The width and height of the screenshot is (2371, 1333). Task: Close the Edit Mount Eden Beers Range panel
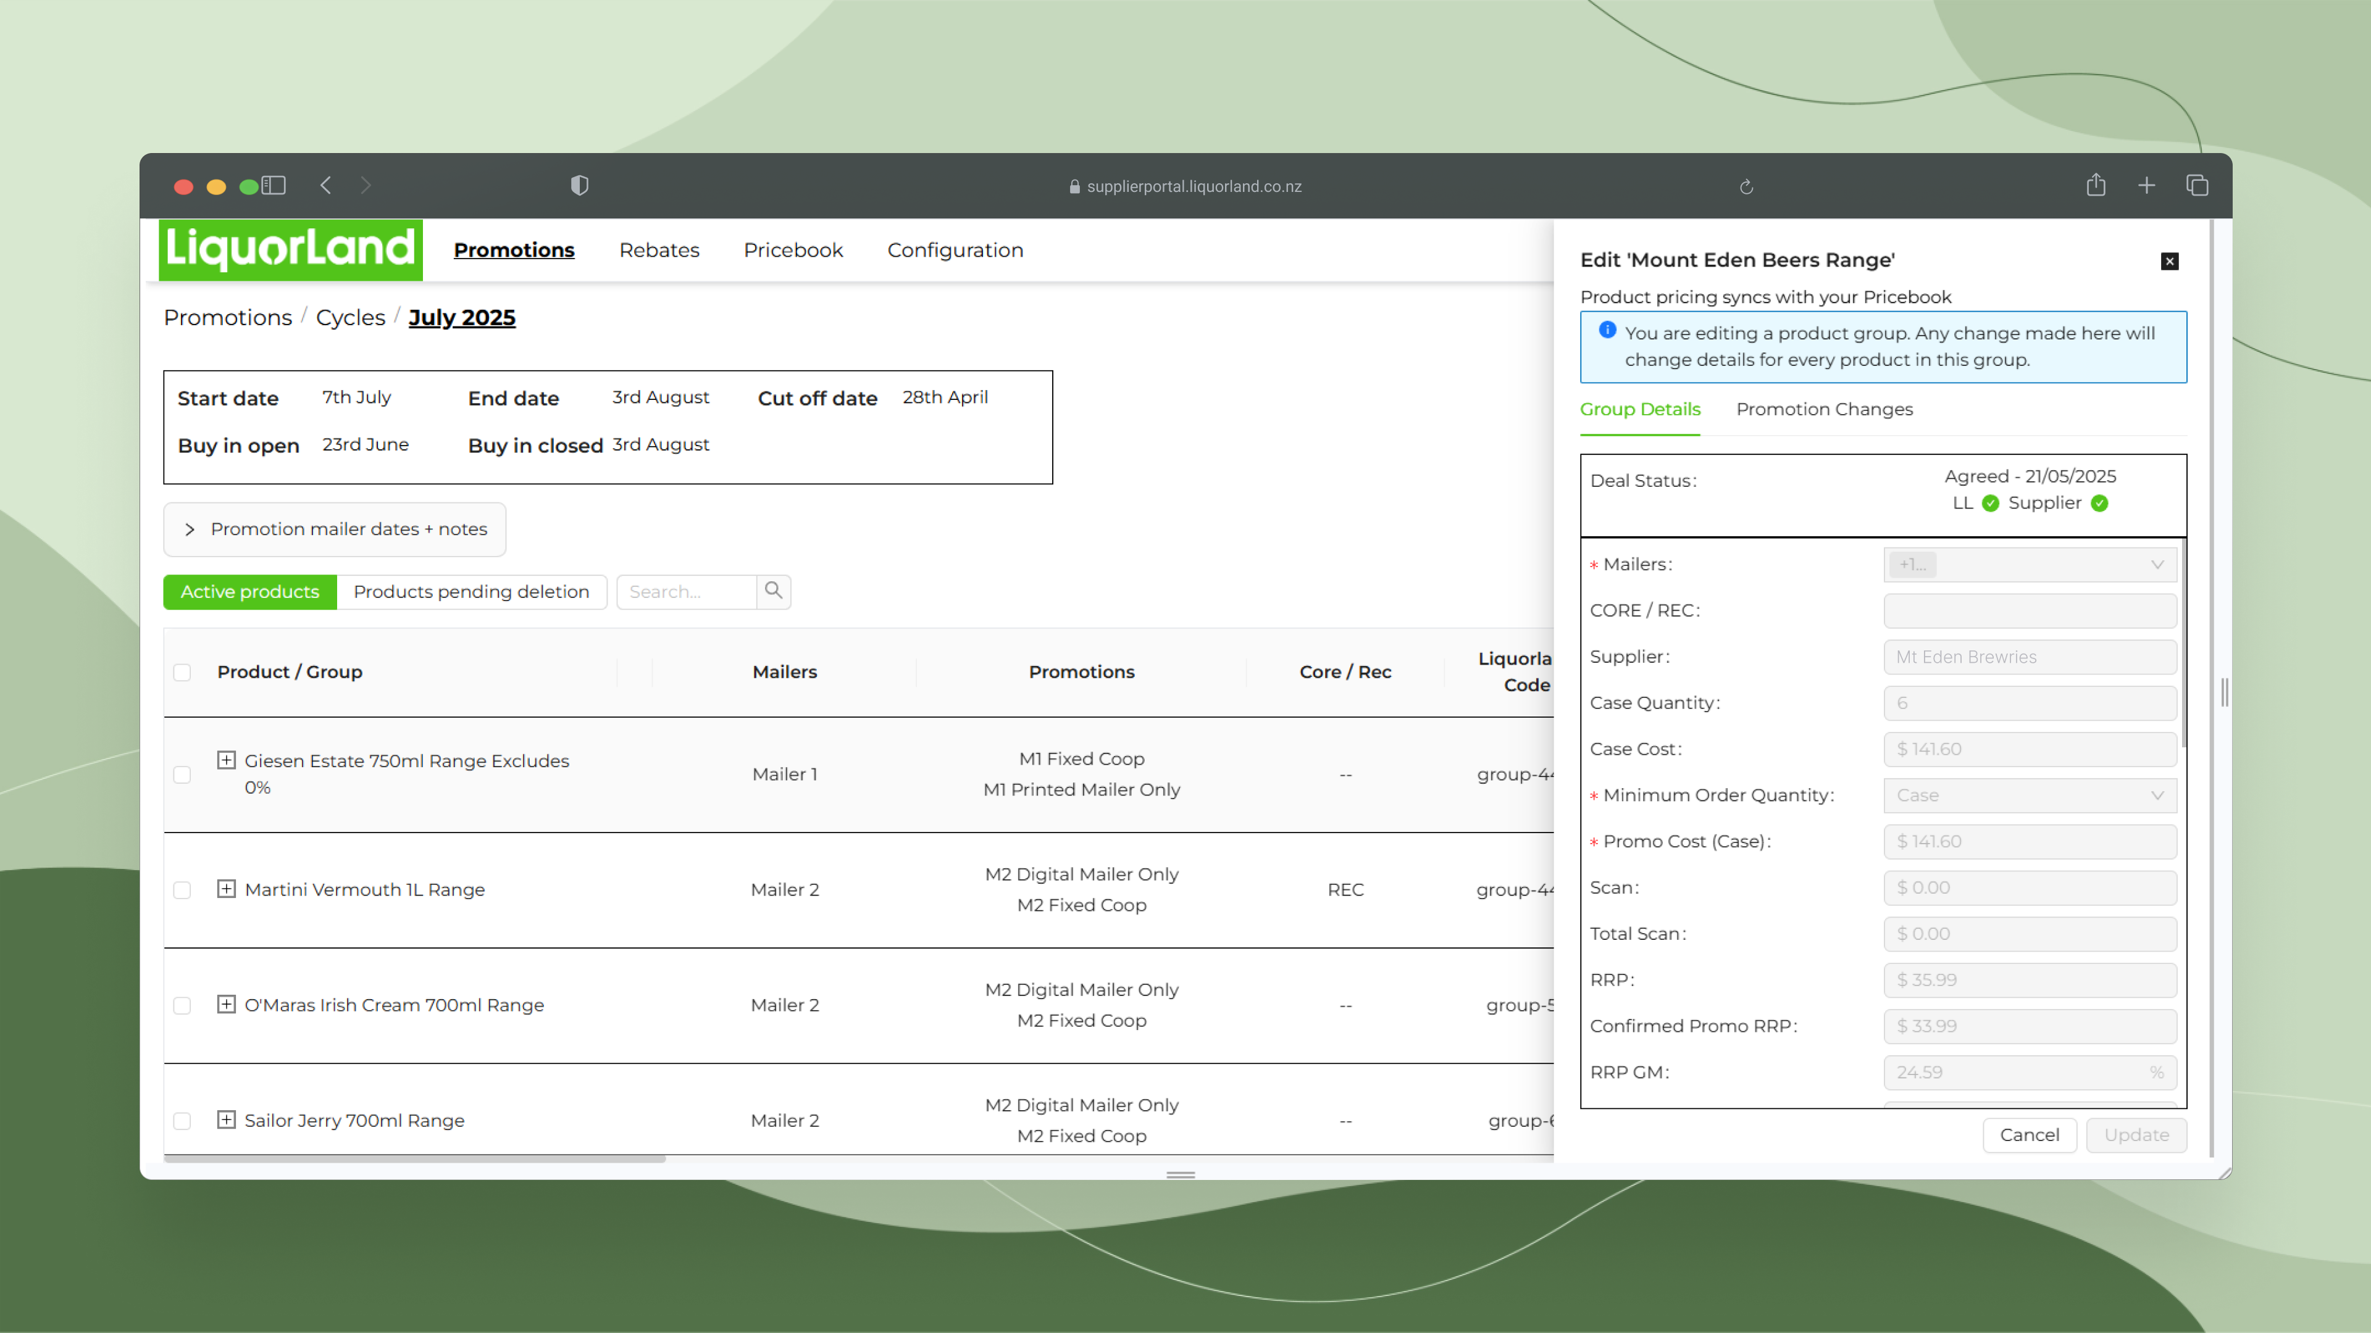2168,261
